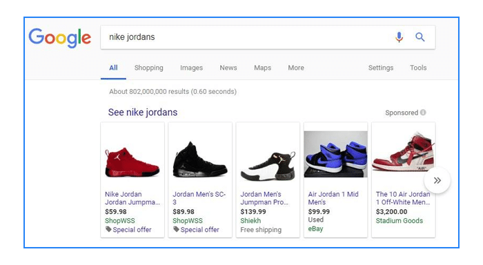The width and height of the screenshot is (483, 265).
Task: Switch to the Shopping tab
Action: tap(149, 68)
